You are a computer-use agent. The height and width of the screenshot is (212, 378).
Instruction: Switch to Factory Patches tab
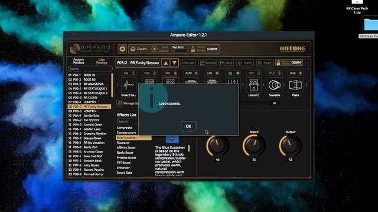[x=79, y=61]
